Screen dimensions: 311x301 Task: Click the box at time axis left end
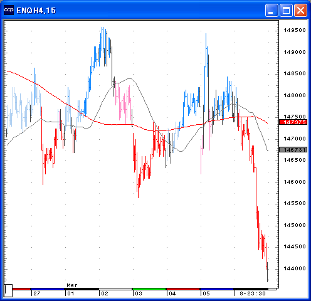pyautogui.click(x=8, y=290)
